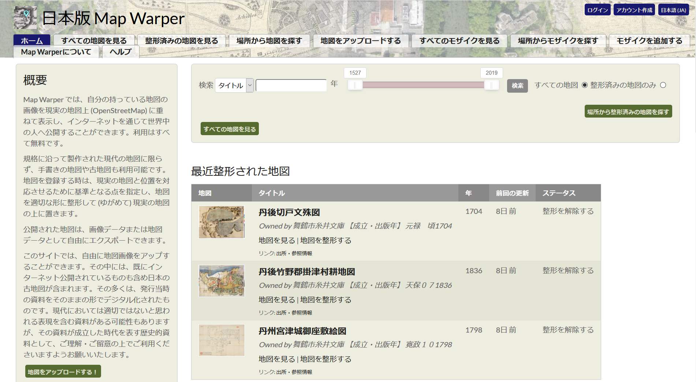Click 地図を整形する for 丹州宮津城御座敷絵図
This screenshot has height=382, width=696.
326,359
